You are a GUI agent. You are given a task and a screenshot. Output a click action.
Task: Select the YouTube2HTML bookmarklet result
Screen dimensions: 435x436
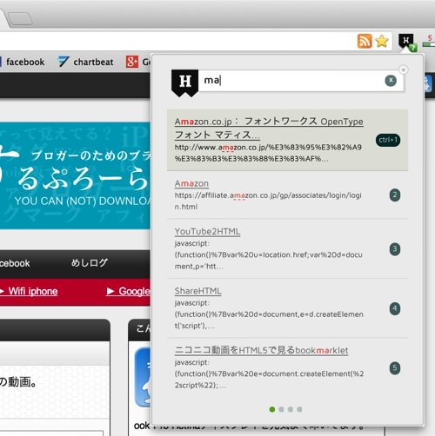[x=287, y=249]
